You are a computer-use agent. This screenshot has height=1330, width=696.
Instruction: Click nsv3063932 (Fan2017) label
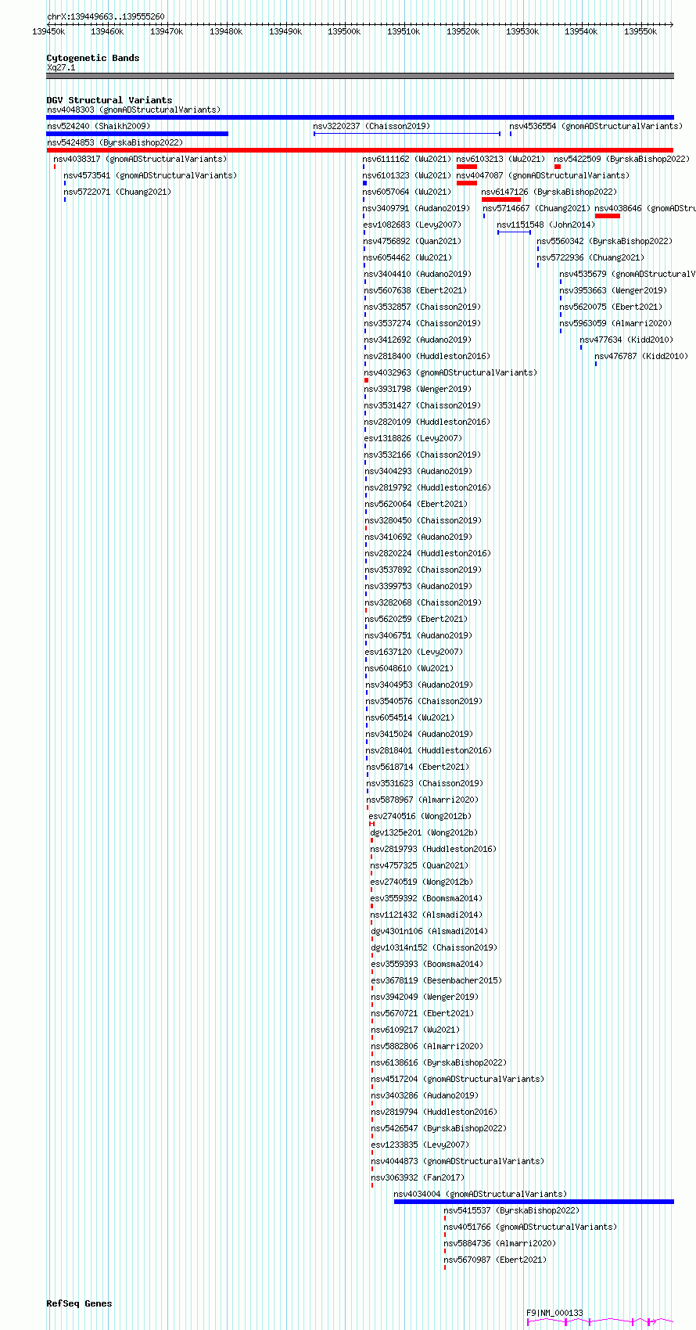coord(418,1177)
